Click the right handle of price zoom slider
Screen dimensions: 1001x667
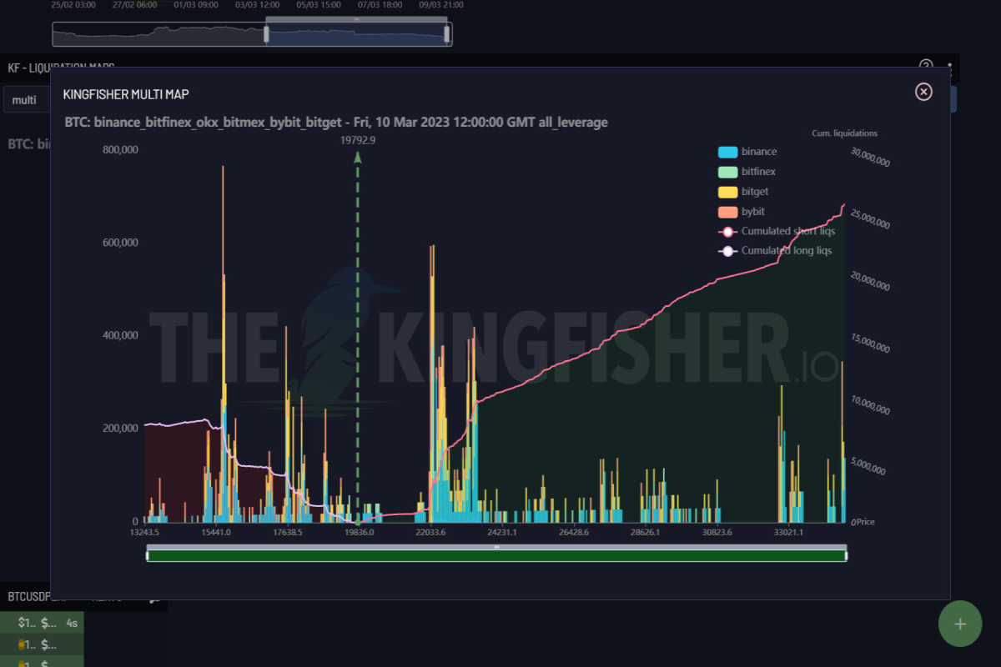point(846,555)
